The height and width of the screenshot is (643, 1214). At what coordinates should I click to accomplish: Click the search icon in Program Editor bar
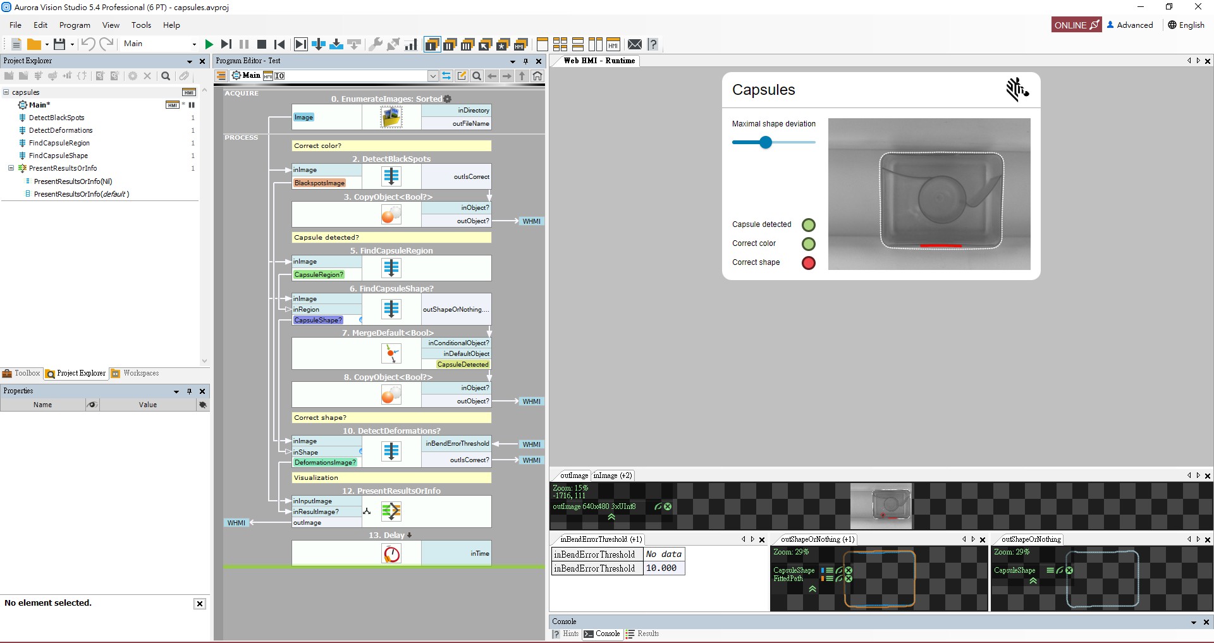(x=477, y=76)
